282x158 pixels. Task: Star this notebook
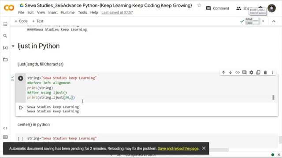199,5
